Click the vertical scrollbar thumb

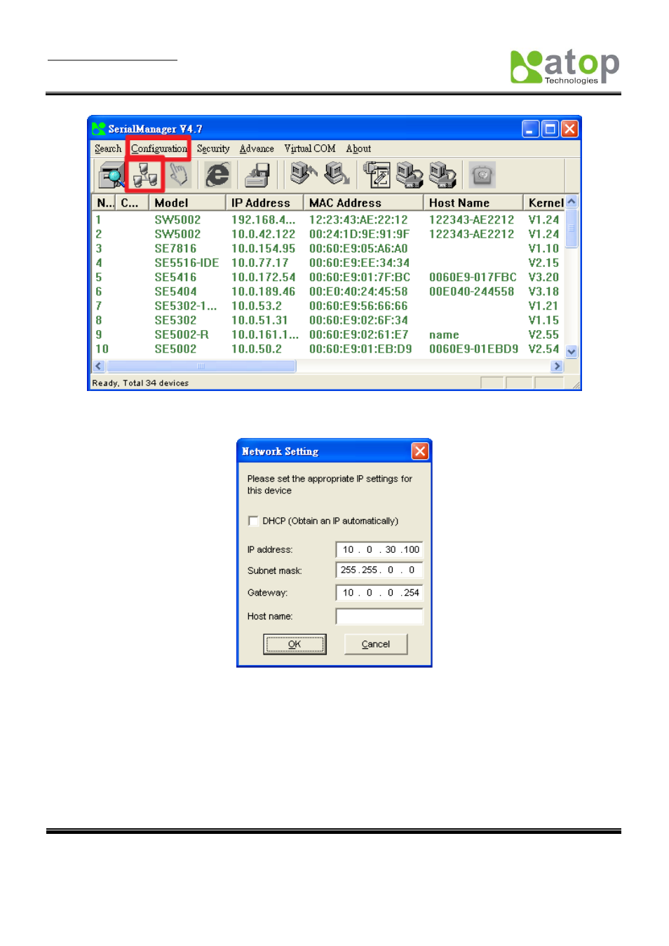click(572, 228)
